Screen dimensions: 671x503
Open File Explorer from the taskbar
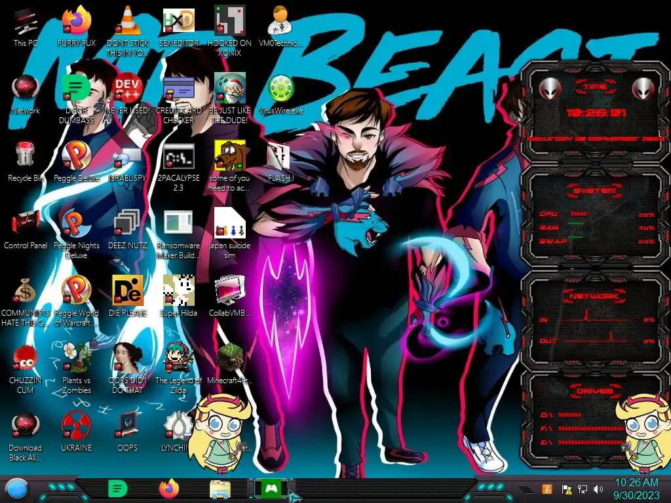tap(220, 489)
